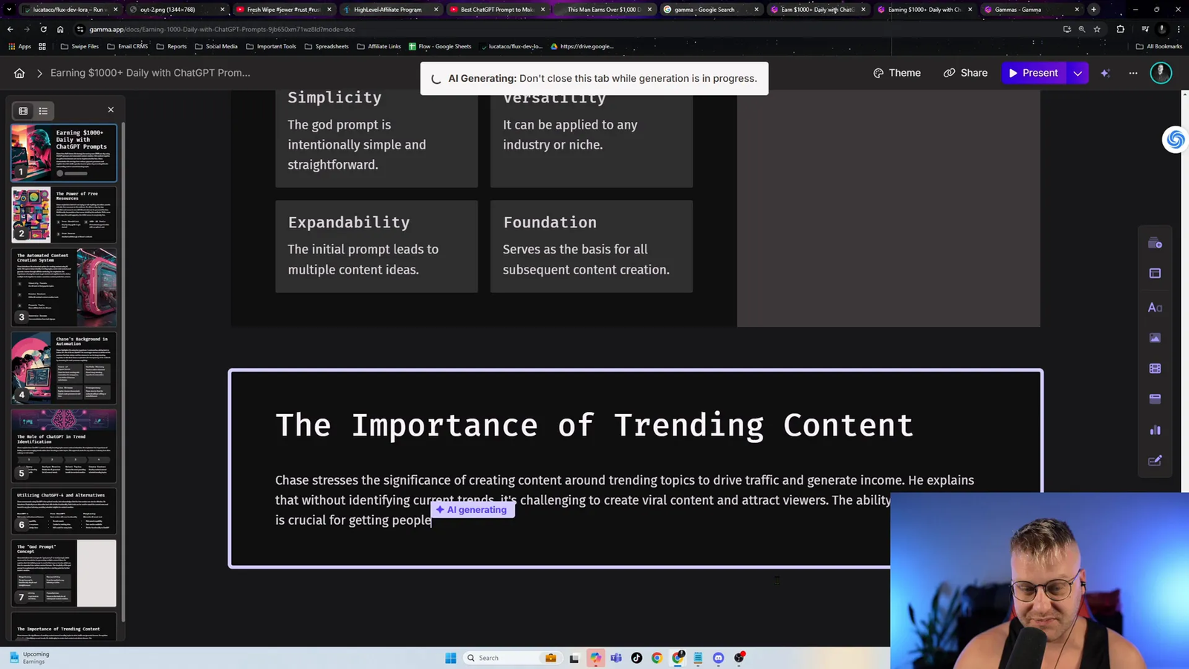Open the user profile avatar
Screen dimensions: 1189x669
pyautogui.click(x=1161, y=73)
